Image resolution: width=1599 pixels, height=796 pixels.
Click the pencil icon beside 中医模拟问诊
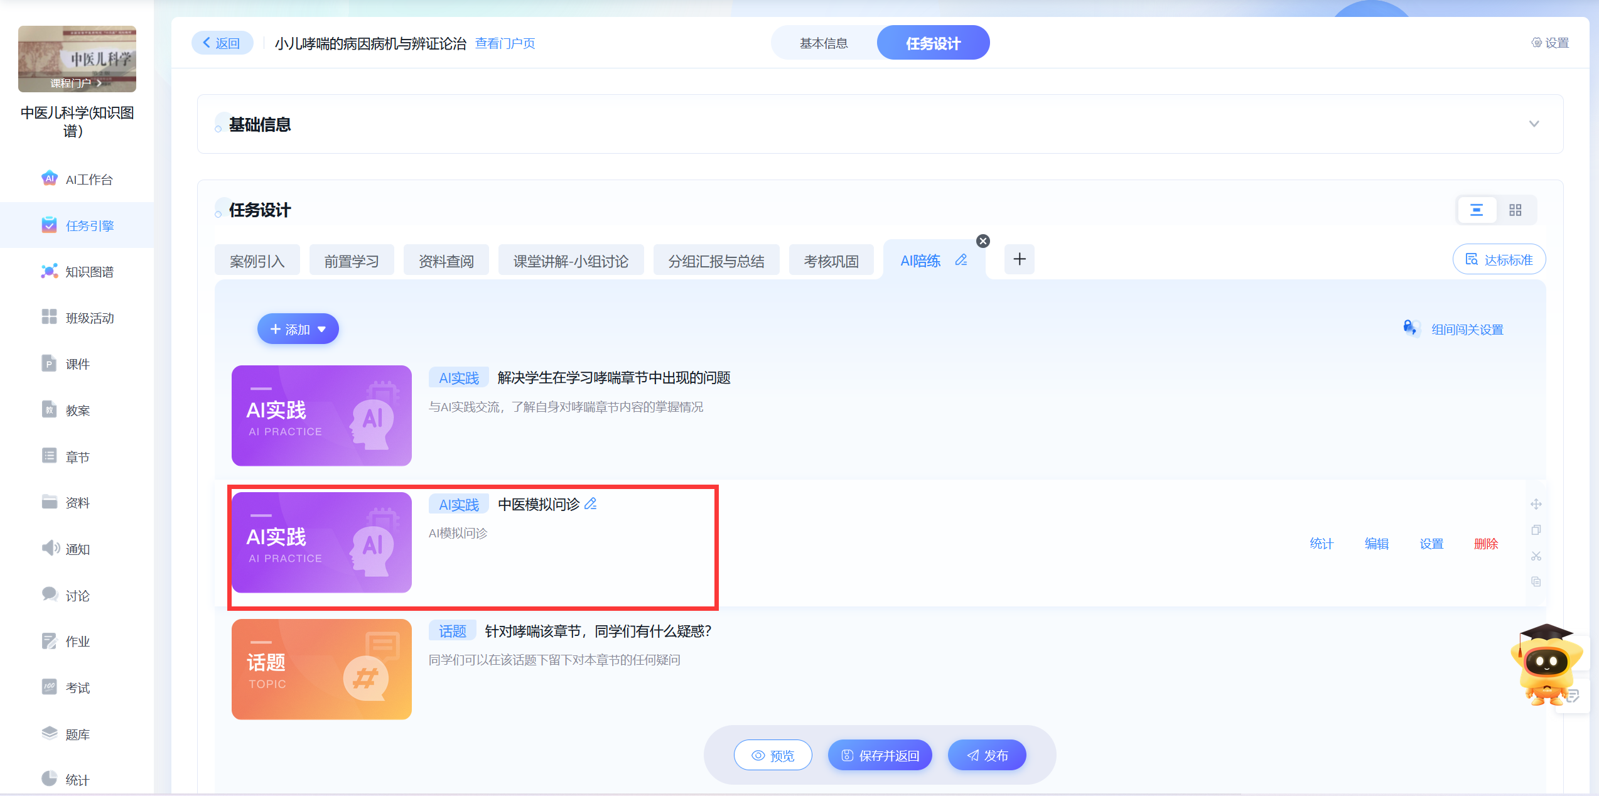point(590,504)
